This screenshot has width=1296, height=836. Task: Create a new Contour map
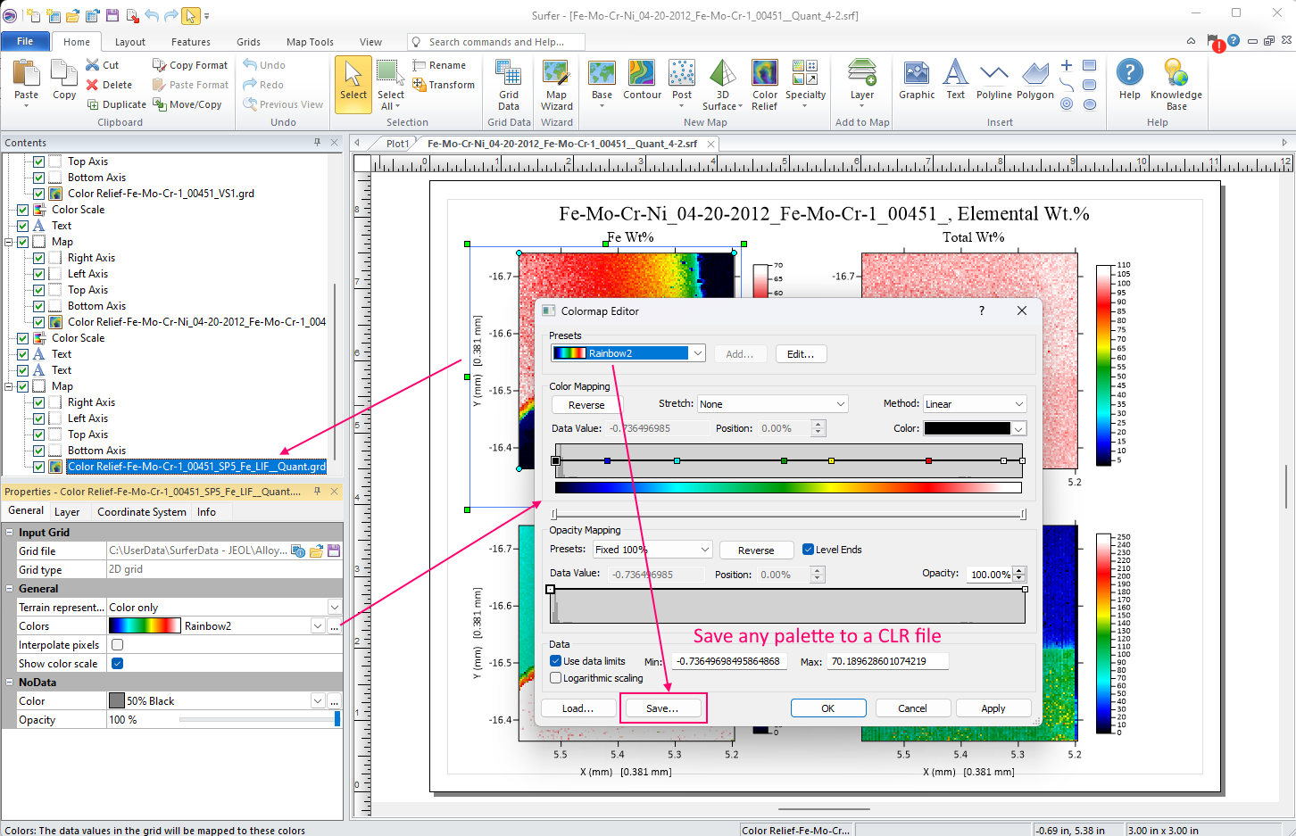642,80
